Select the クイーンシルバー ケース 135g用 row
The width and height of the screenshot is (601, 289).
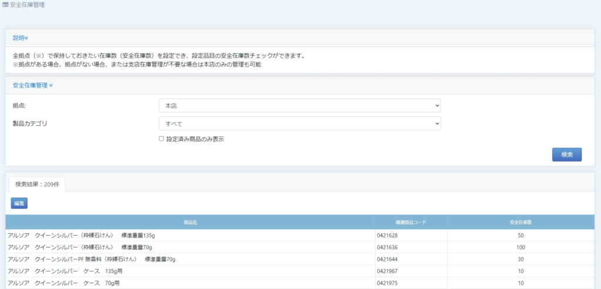point(65,271)
